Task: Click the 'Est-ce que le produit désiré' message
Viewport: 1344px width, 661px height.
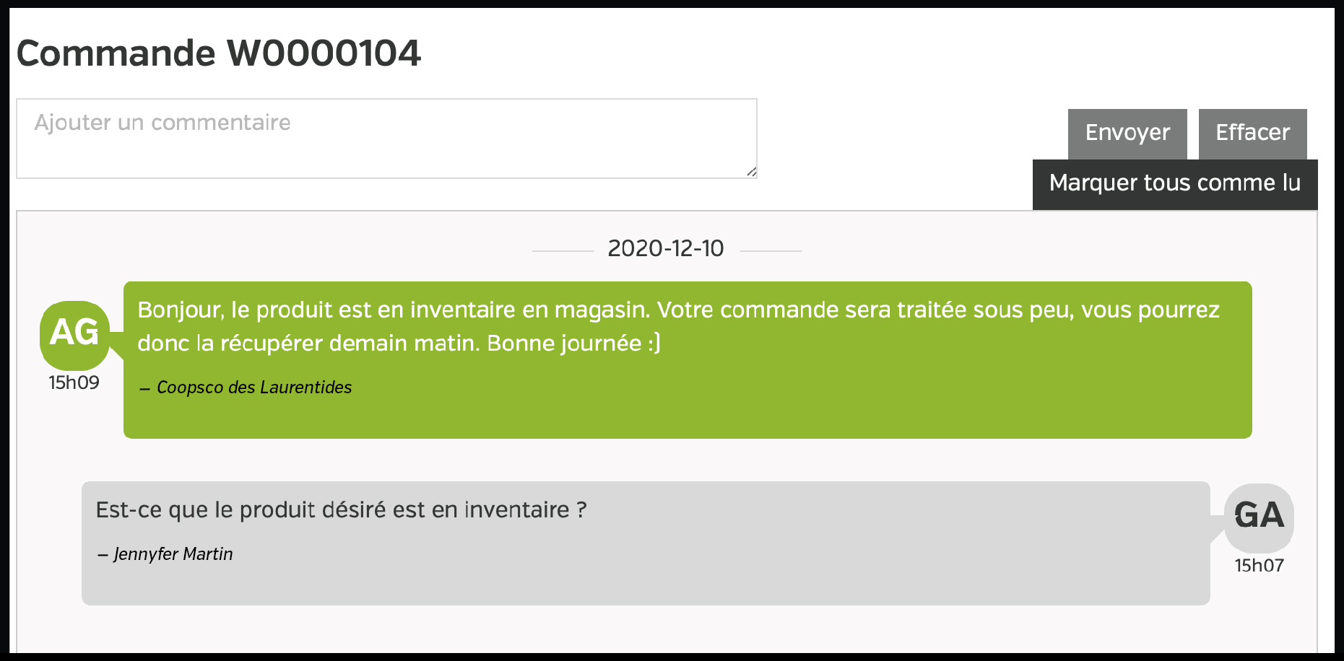Action: 341,510
